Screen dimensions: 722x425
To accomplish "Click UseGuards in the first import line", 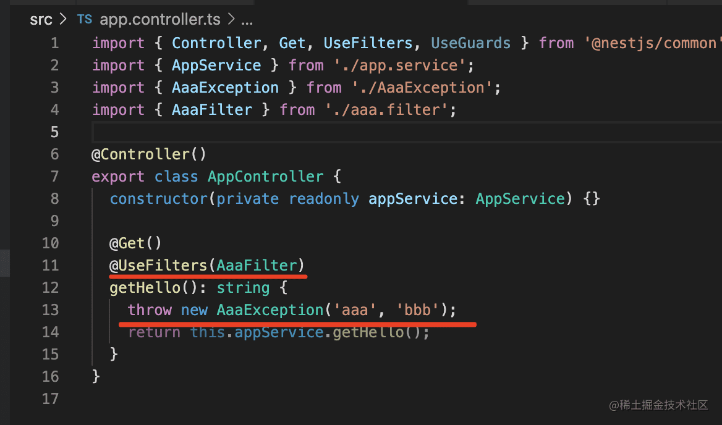I will coord(470,43).
